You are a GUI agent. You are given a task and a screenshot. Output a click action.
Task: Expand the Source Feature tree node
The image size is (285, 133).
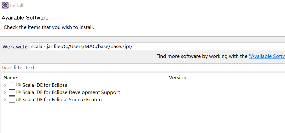coord(5,100)
